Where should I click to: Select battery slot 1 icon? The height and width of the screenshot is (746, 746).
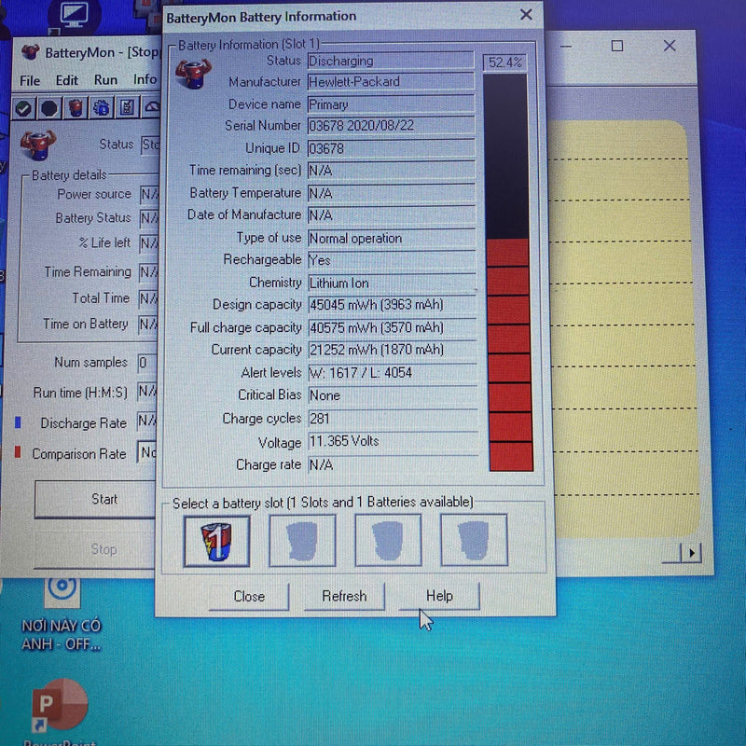click(216, 541)
